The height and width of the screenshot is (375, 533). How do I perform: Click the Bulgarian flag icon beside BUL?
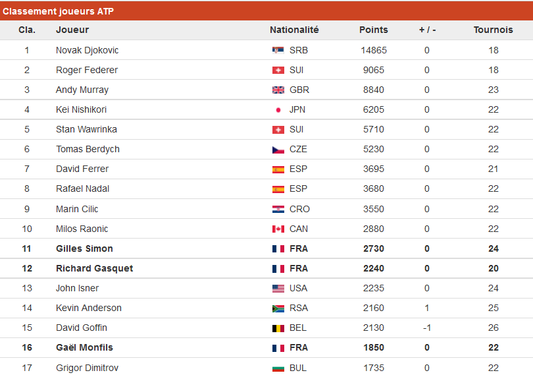pyautogui.click(x=278, y=368)
